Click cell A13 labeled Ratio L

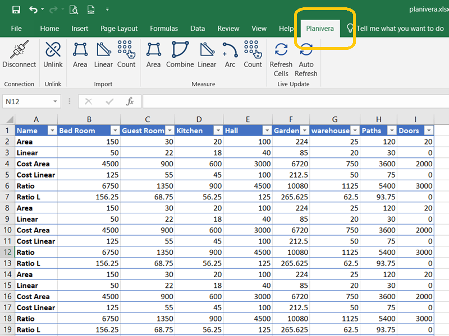pyautogui.click(x=36, y=263)
